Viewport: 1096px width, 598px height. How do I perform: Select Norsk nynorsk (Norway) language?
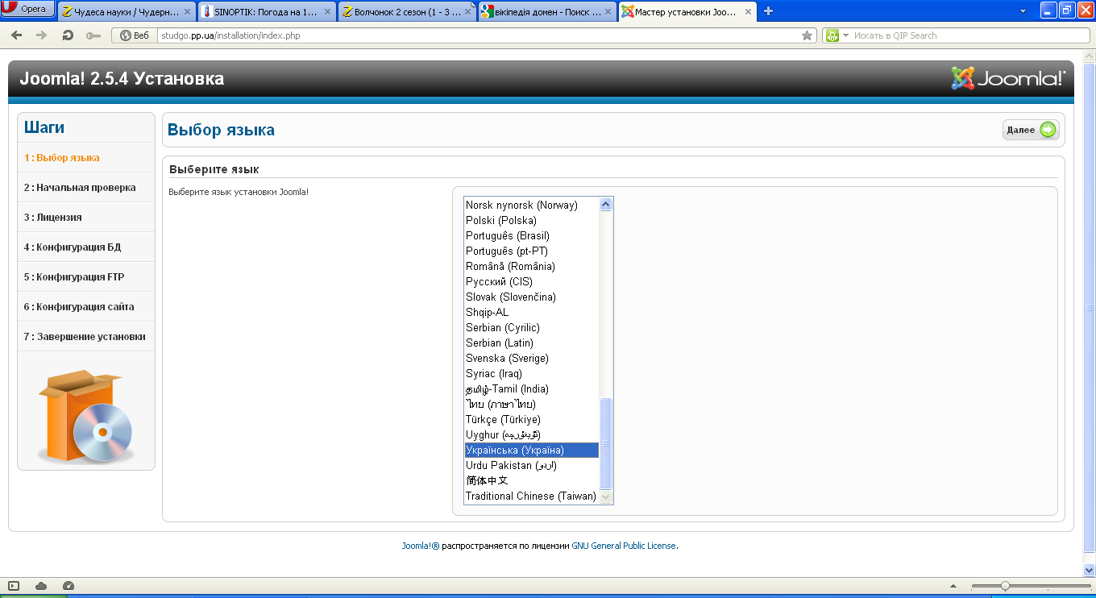click(x=532, y=206)
